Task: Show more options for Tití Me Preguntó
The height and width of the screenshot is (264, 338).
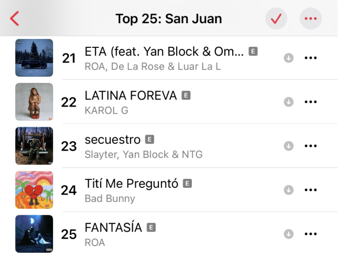Action: 311,190
